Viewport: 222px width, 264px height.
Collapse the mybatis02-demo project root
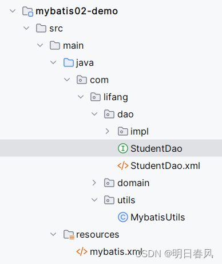pos(13,11)
